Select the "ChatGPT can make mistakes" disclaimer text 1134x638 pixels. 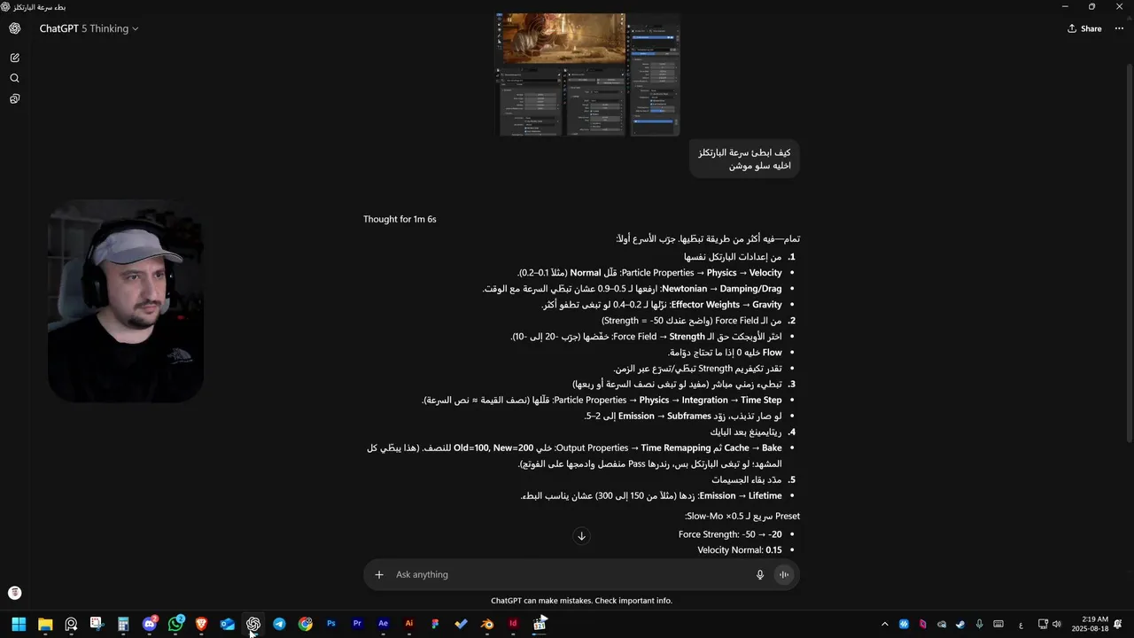click(581, 601)
